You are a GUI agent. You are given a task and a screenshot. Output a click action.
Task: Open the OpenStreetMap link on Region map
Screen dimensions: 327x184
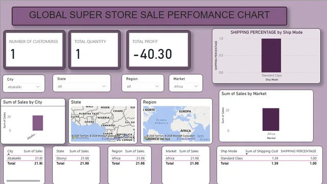tap(186, 139)
